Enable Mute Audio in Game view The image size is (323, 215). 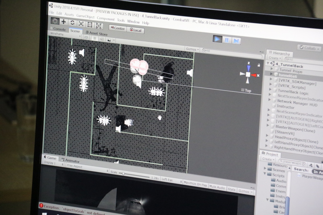[x=217, y=187]
